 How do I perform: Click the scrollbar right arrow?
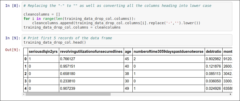point(231,94)
